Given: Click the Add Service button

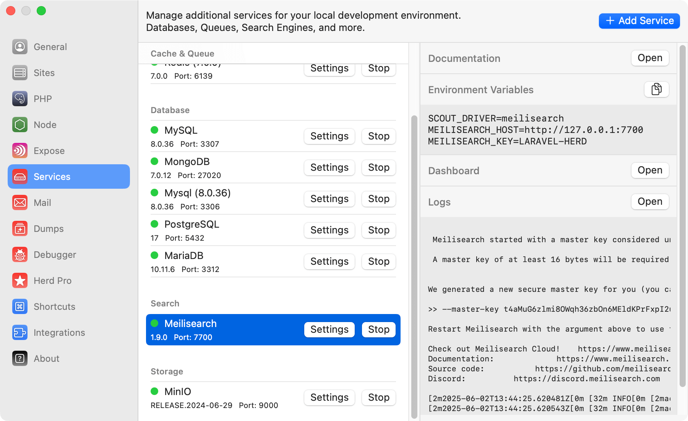Looking at the screenshot, I should click(639, 21).
